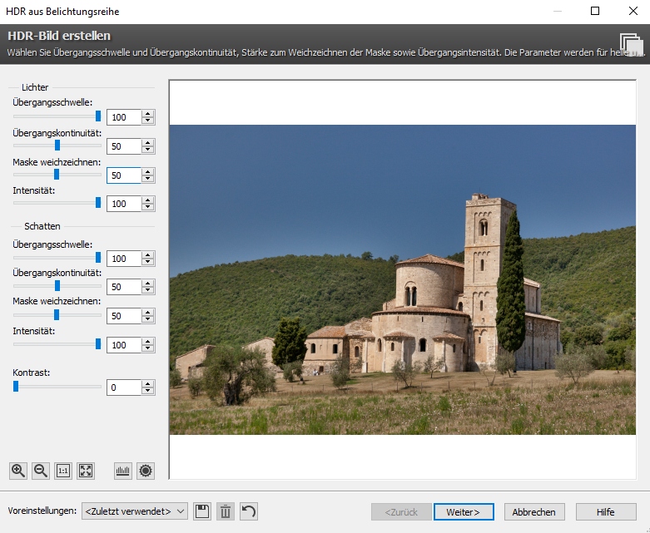This screenshot has height=533, width=650.
Task: Decrease Lichter Intensität with down arrow
Action: [147, 208]
